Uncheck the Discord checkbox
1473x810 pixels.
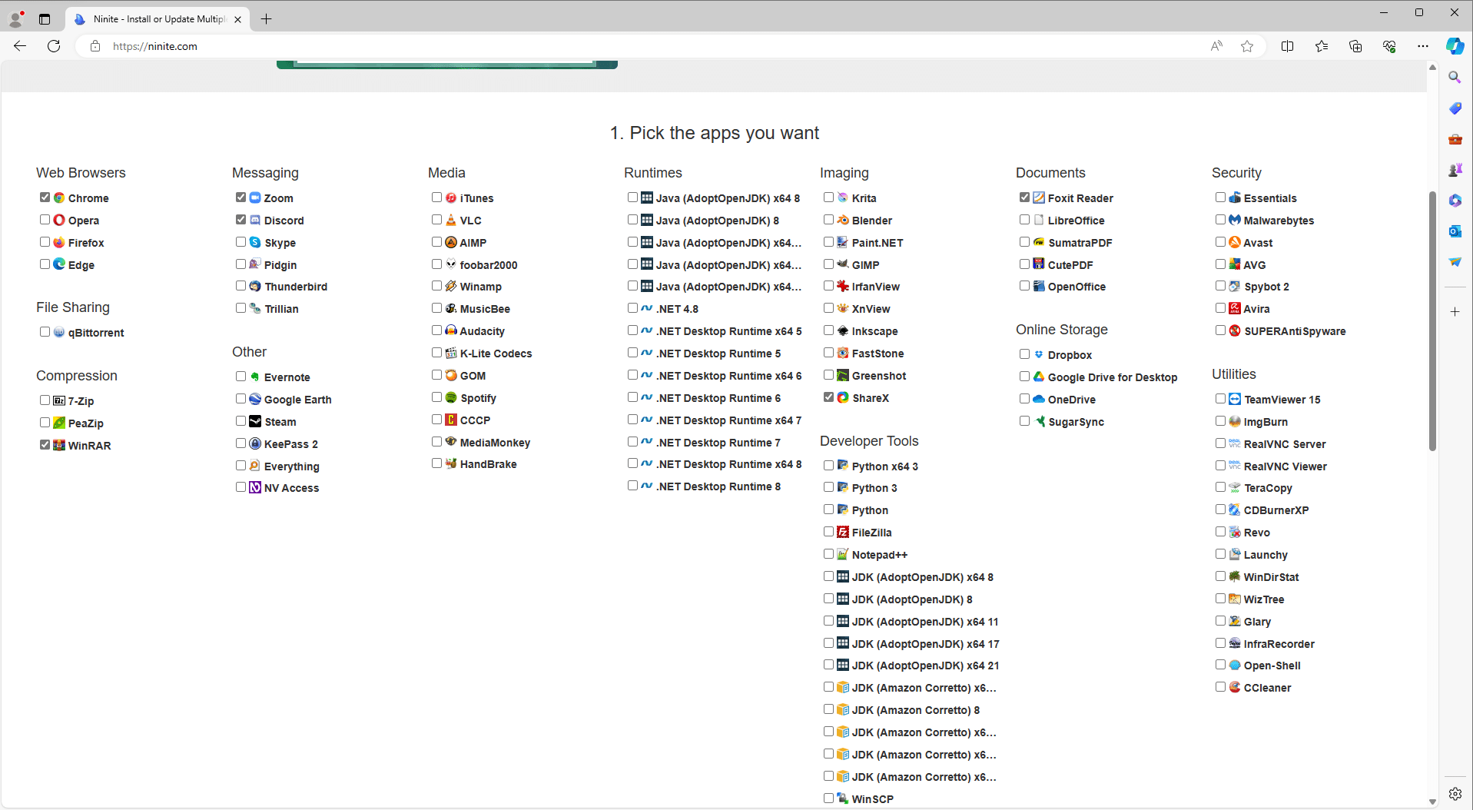coord(241,220)
